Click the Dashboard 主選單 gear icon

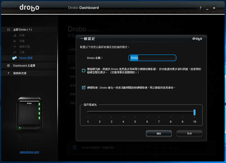(8, 66)
